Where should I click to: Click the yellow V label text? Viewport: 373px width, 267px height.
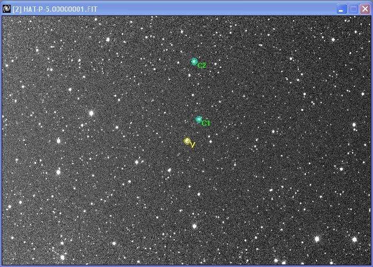click(193, 145)
